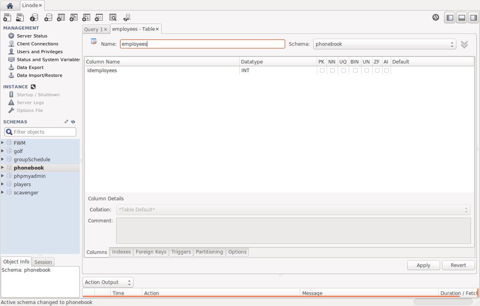Create a new table icon
480x306 pixels.
(x=61, y=17)
